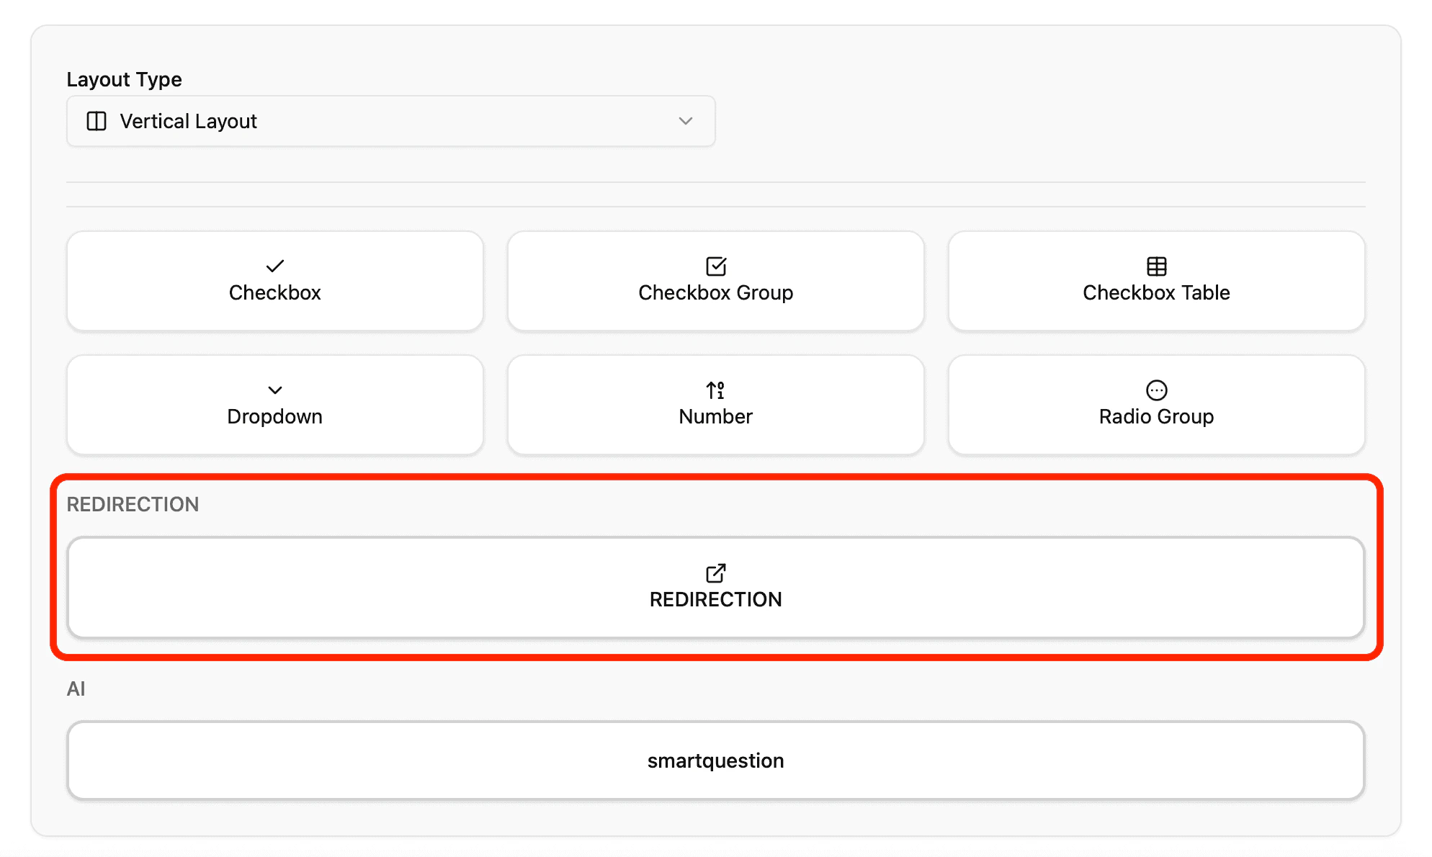
Task: Click the Radio Group circle icon
Action: [x=1156, y=390]
